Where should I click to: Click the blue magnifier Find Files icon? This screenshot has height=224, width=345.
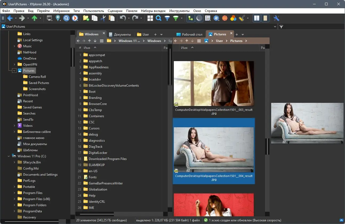(159, 18)
